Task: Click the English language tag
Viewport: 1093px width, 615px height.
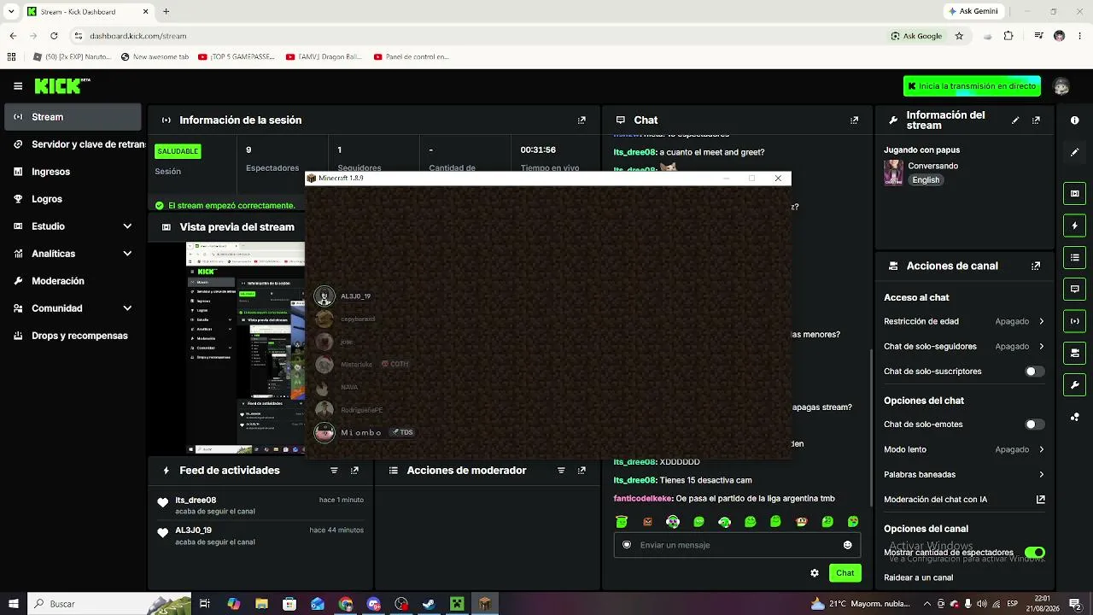Action: tap(926, 180)
